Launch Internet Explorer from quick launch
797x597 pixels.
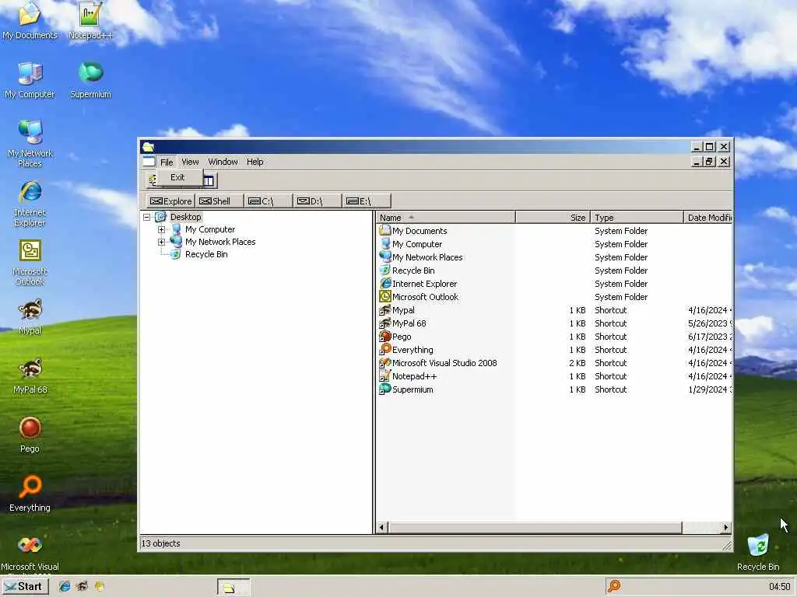click(65, 586)
